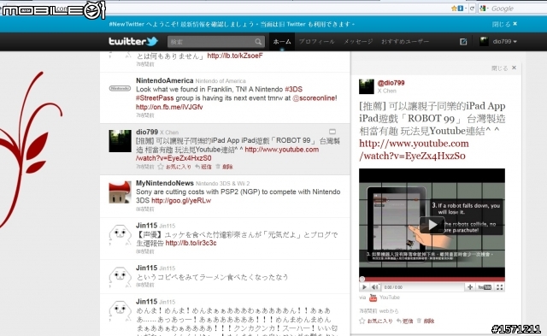Click the MyNintendoNews username
The width and height of the screenshot is (547, 336).
[x=165, y=183]
